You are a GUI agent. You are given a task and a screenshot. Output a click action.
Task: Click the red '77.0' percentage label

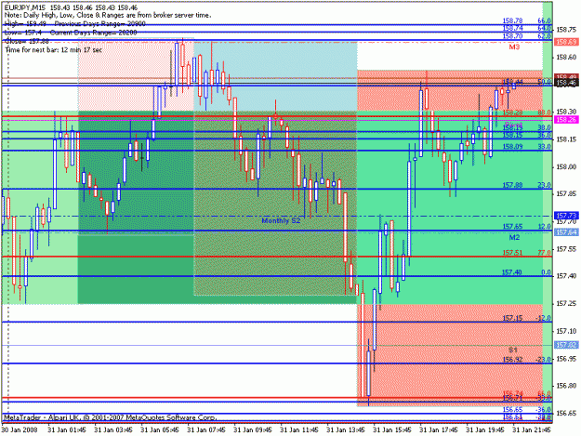coord(544,253)
